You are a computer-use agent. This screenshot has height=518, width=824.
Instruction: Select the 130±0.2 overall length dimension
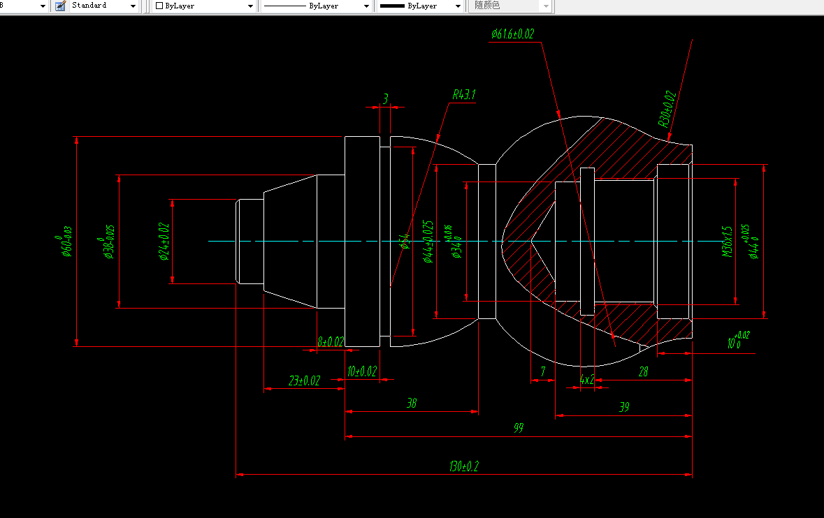click(463, 466)
